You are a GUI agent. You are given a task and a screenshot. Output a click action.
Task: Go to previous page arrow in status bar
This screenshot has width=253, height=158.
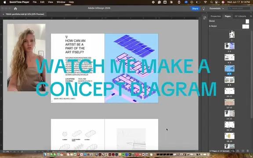tap(18, 151)
